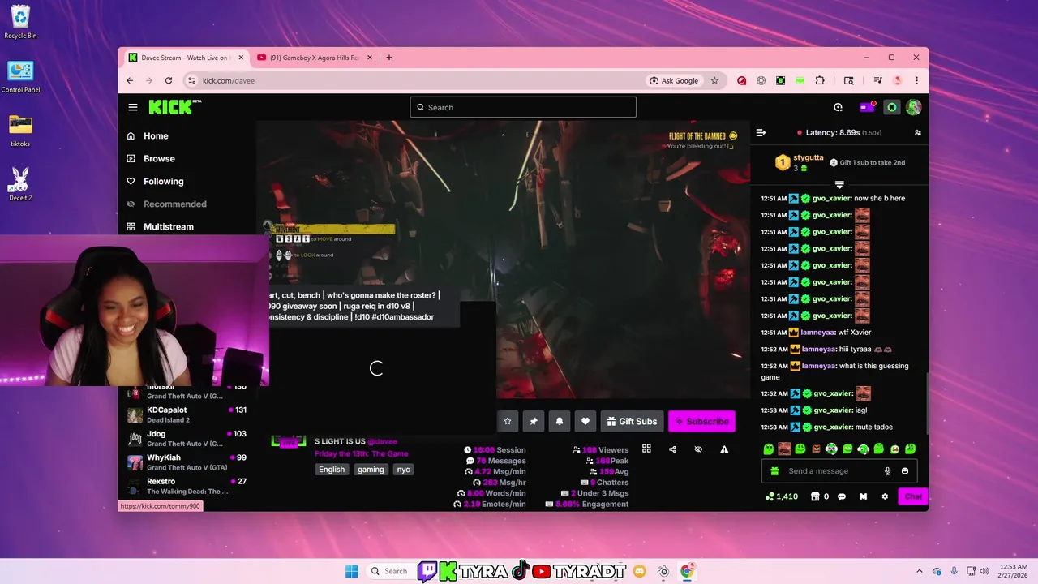
Task: Open the chat users icon beside Latency
Action: (x=917, y=132)
